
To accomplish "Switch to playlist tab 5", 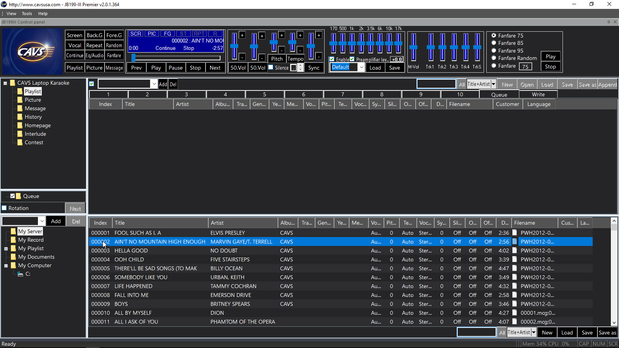I will (265, 94).
